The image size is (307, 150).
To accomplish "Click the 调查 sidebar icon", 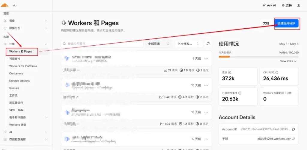I will (x=5, y=21).
